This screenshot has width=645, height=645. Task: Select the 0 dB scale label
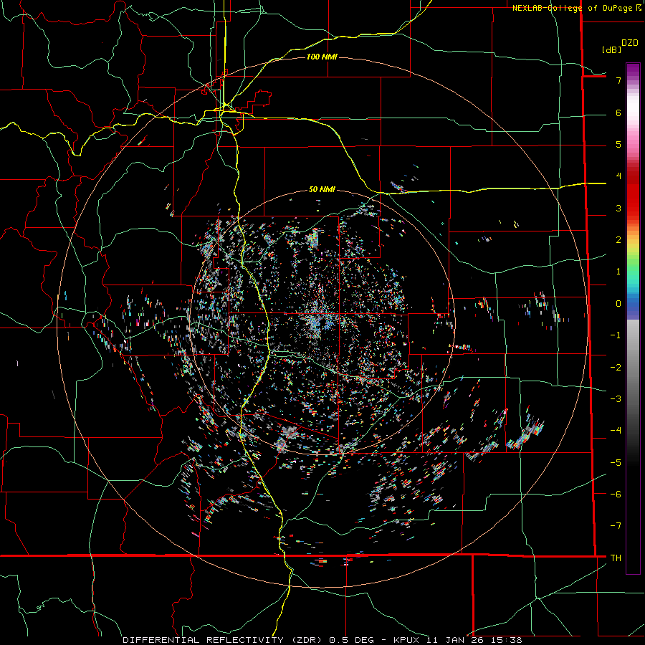tap(618, 304)
